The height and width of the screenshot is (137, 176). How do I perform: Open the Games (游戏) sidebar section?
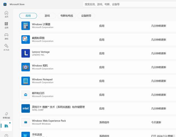[6, 36]
